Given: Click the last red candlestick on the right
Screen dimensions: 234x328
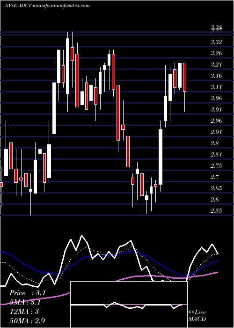Looking at the screenshot, I should click(x=184, y=77).
